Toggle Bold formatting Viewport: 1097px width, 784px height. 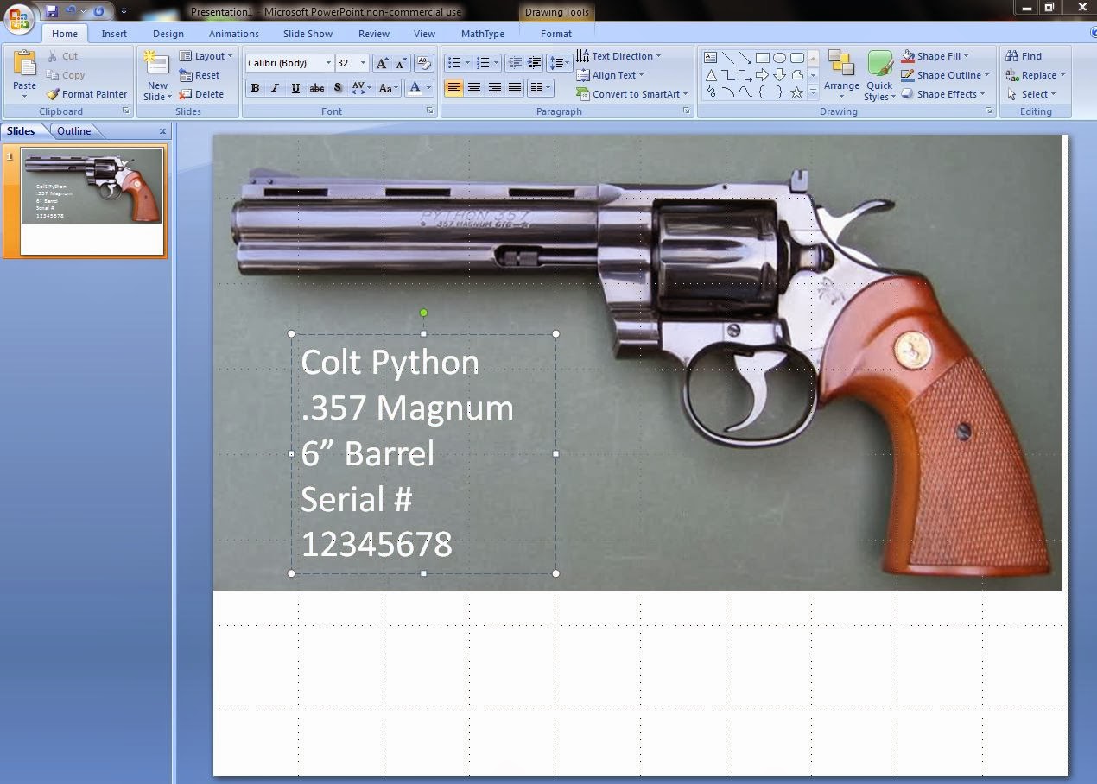255,88
